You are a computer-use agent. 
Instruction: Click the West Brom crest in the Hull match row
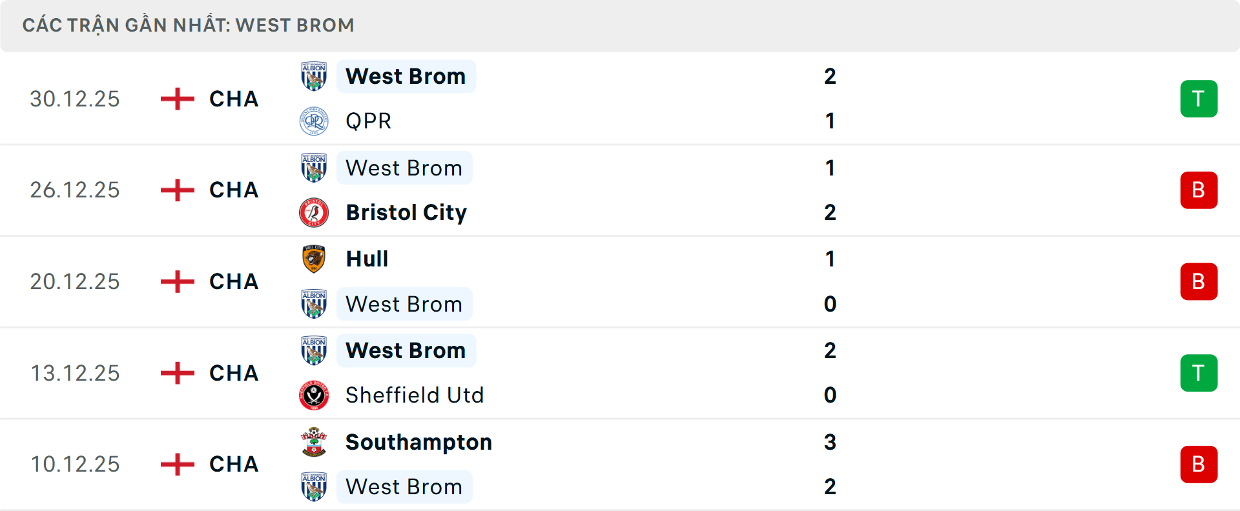click(x=314, y=304)
